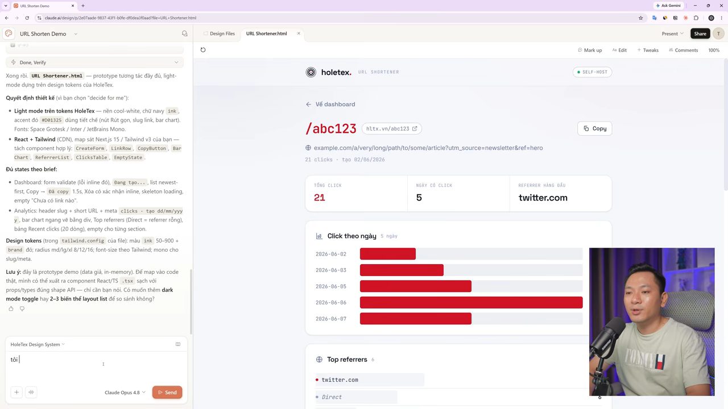Click the hltx.vn/abc123 short link pill
Screen dimensions: 728x409
pos(392,128)
